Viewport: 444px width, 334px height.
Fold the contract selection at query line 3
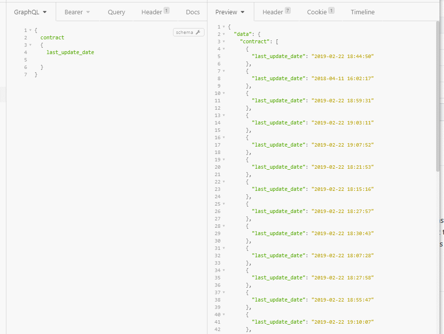(30, 45)
